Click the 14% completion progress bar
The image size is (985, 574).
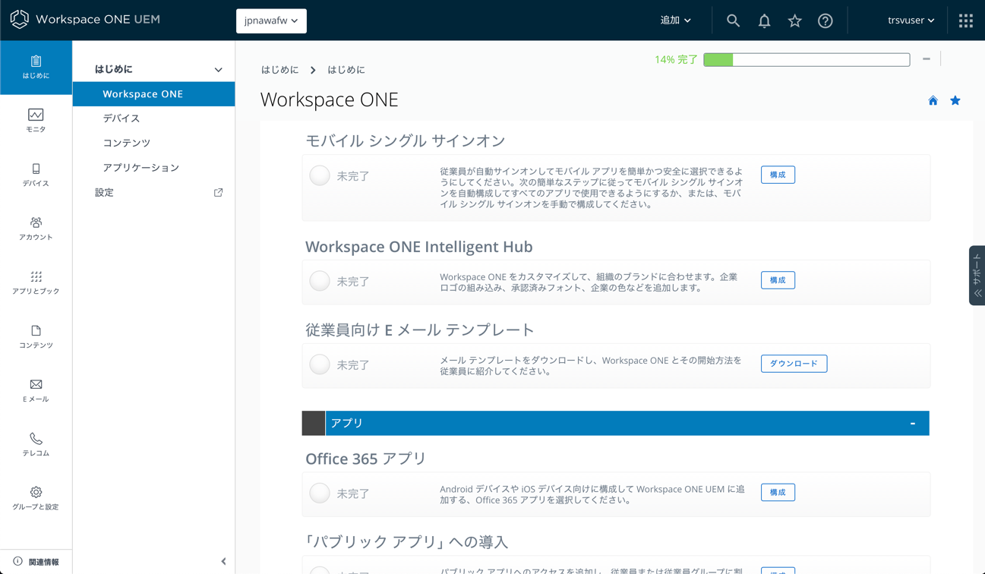coord(807,59)
